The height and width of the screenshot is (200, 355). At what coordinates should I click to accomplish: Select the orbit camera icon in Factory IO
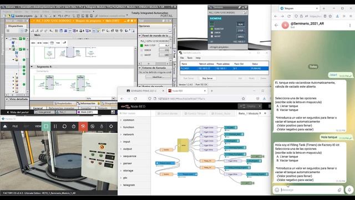(93, 126)
